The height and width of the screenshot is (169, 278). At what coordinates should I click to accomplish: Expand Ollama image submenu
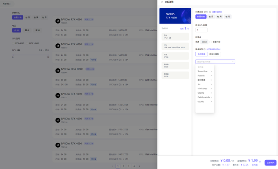coord(205,93)
